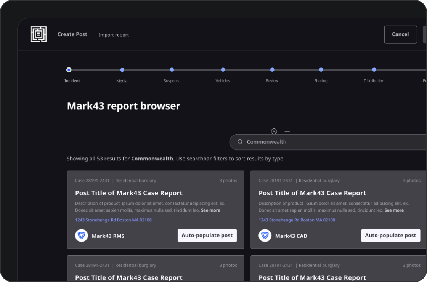This screenshot has height=282, width=427.
Task: Click the Suspects step label
Action: [171, 81]
